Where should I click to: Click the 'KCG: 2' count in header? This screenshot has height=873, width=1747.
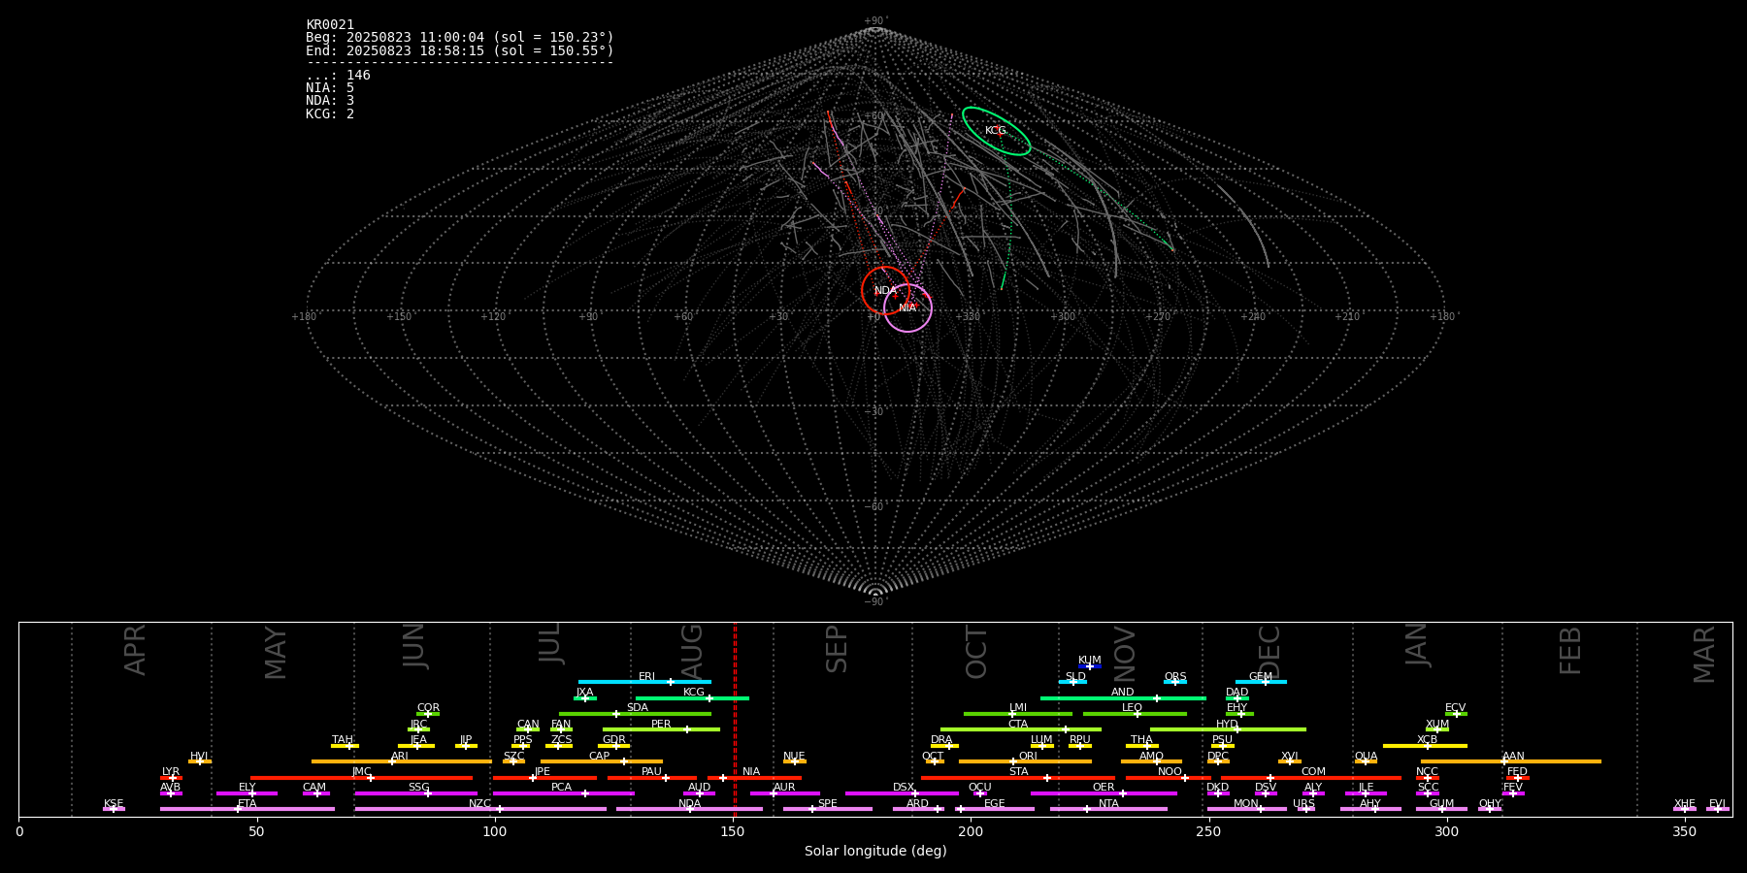tap(330, 113)
